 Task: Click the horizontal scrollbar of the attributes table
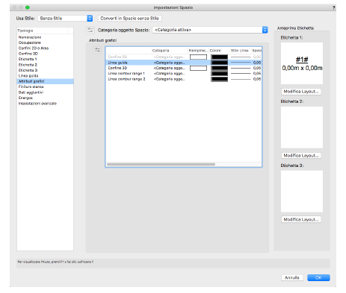point(161,164)
